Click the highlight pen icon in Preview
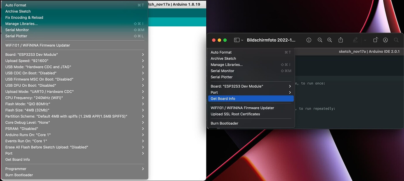404x181 pixels. click(385, 40)
